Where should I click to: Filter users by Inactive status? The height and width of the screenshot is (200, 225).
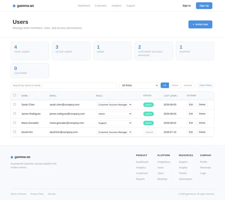[x=188, y=85]
